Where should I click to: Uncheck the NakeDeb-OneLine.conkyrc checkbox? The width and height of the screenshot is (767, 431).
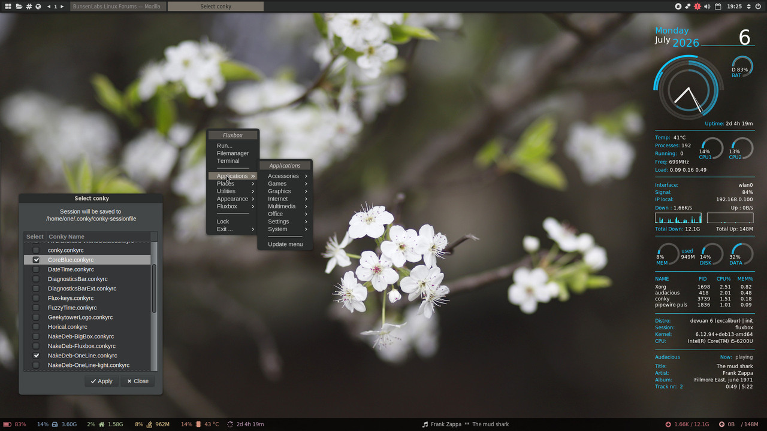pyautogui.click(x=36, y=356)
